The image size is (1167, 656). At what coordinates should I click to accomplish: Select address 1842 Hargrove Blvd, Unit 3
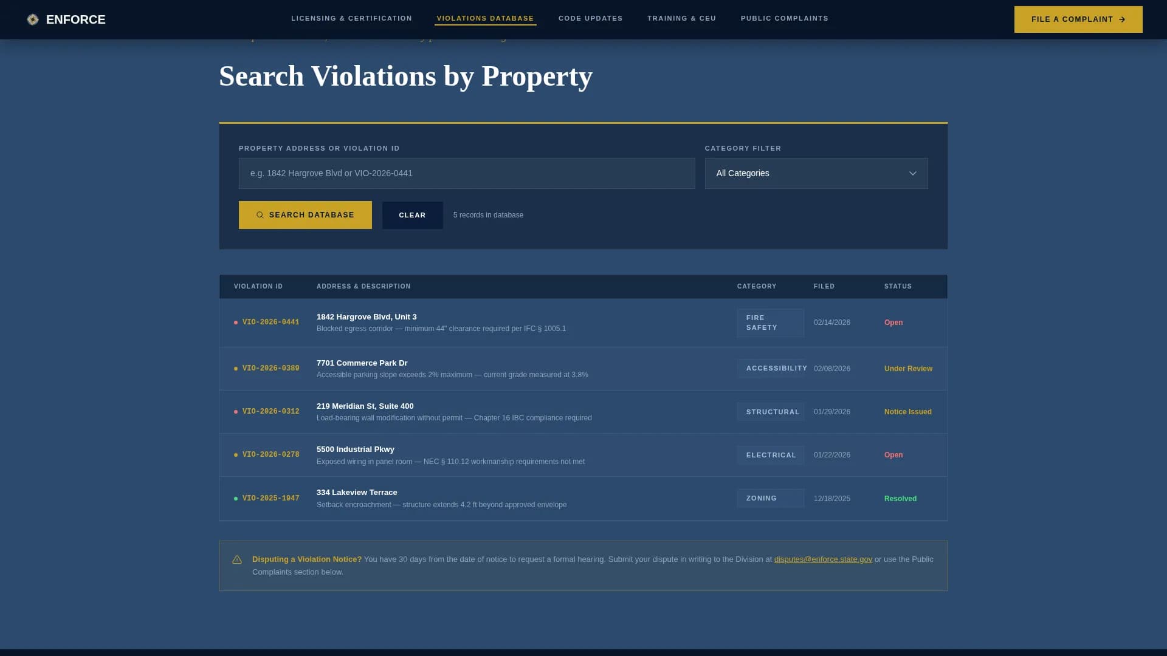367,317
